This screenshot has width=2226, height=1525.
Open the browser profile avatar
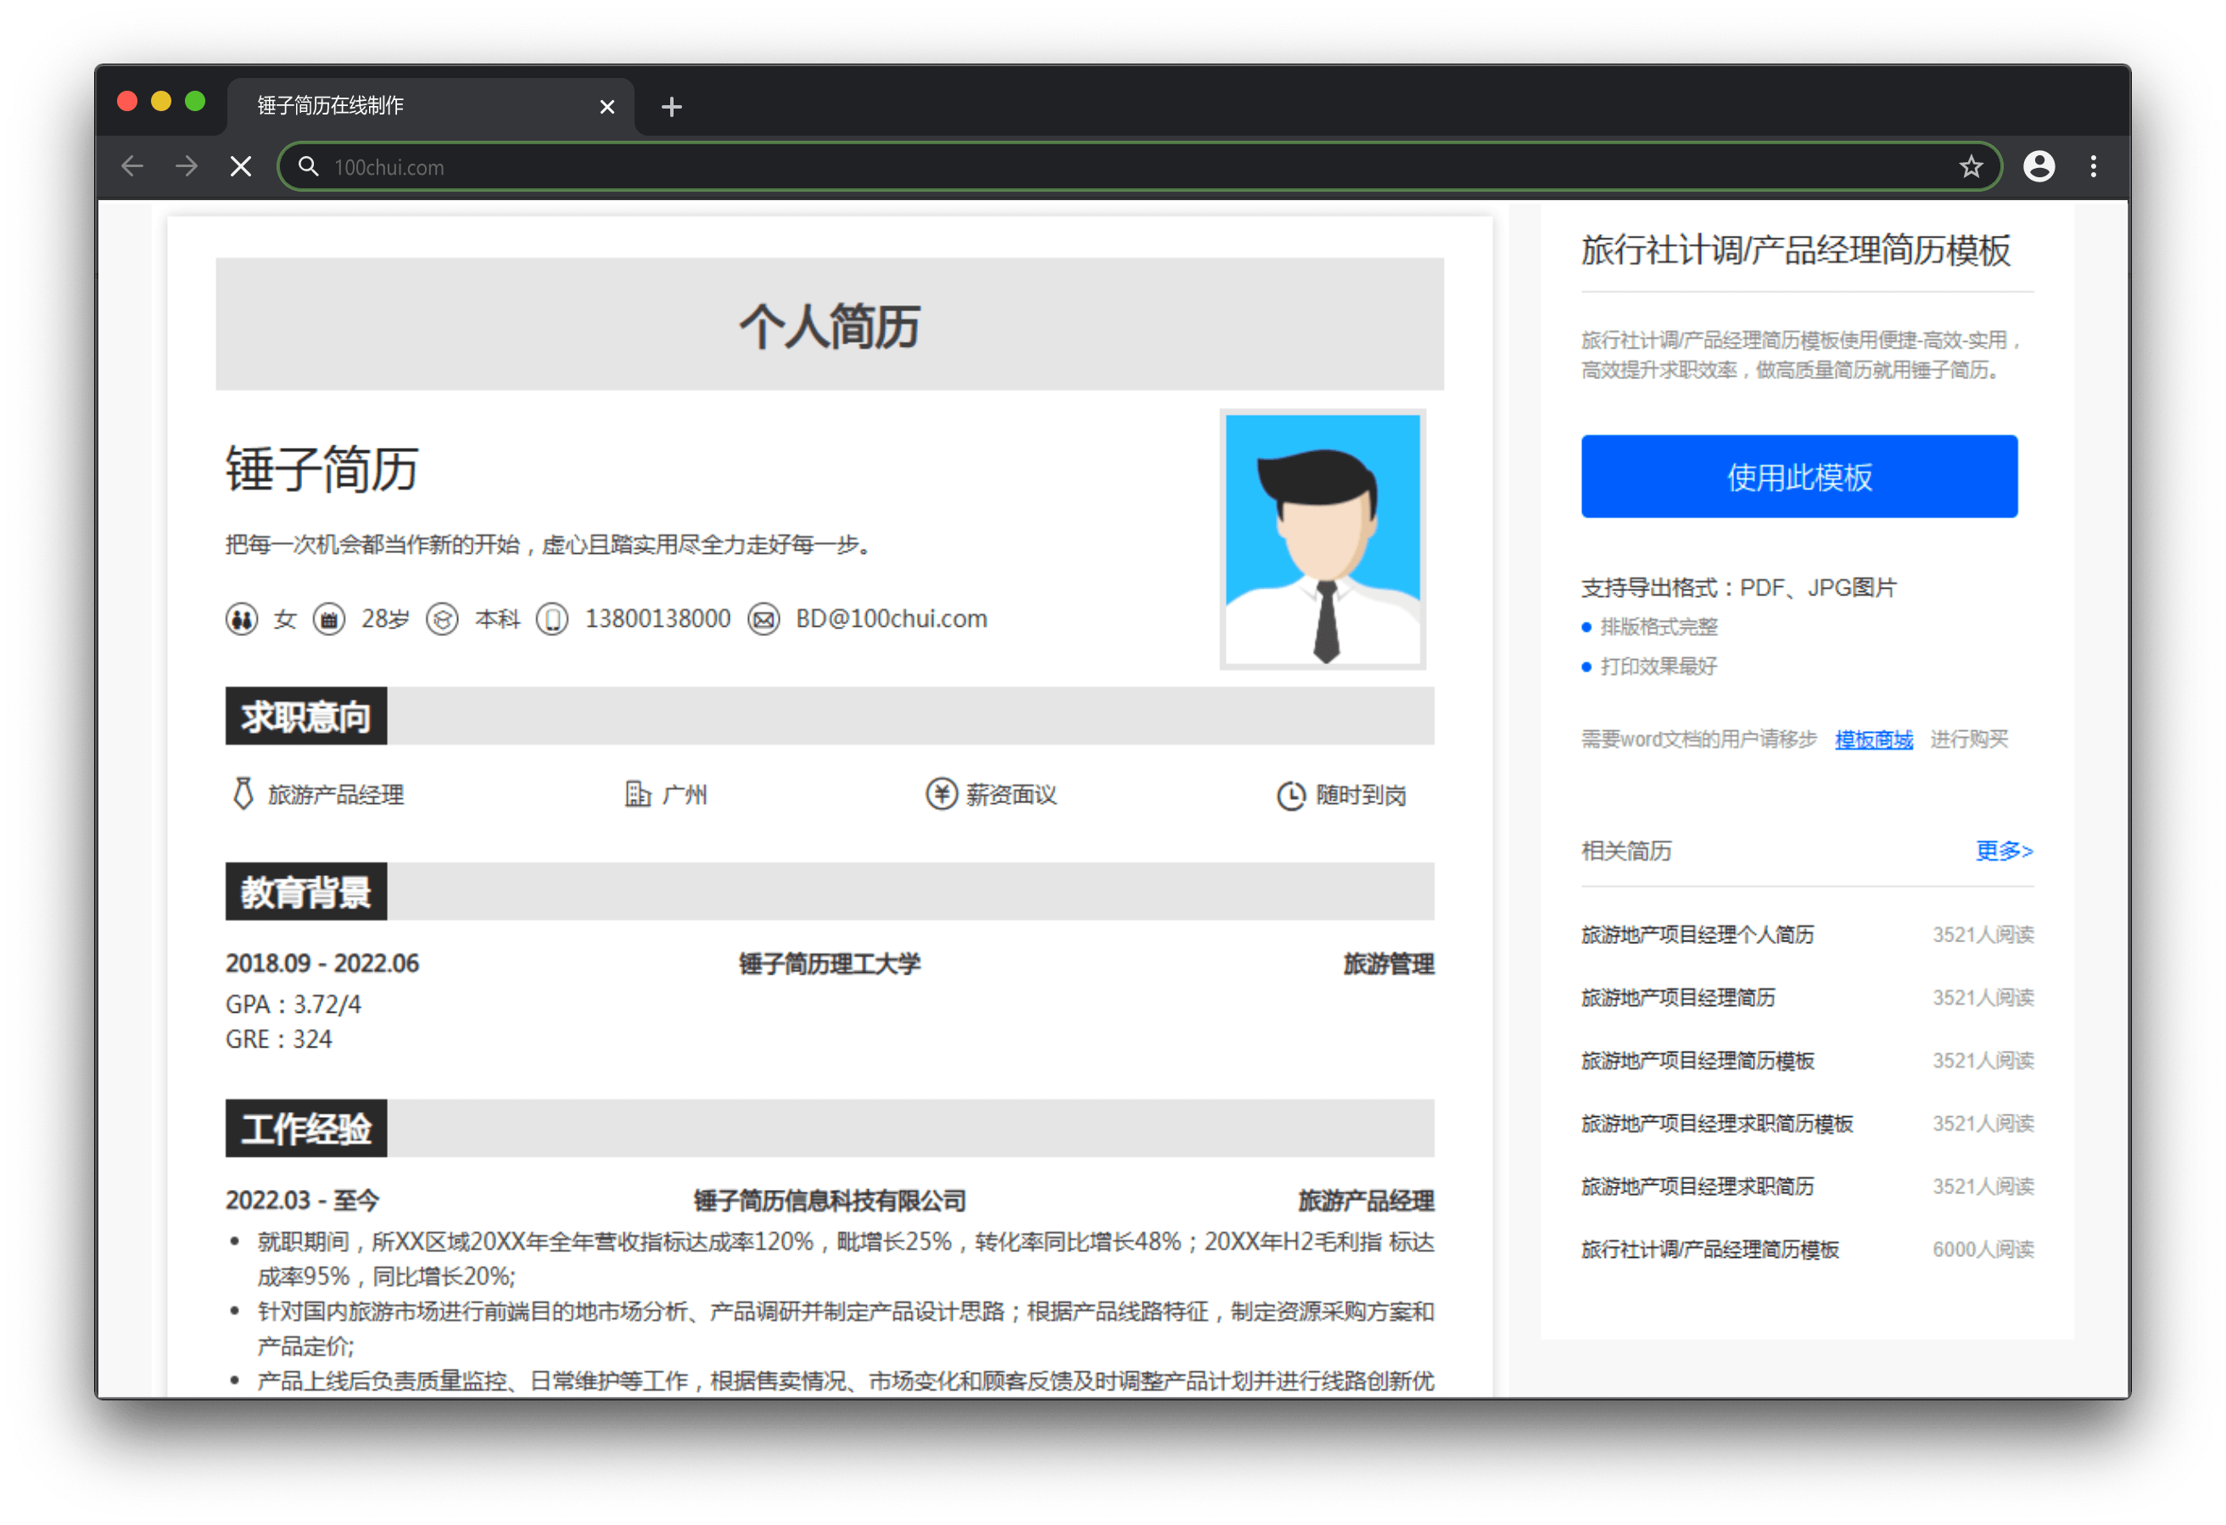[2039, 167]
